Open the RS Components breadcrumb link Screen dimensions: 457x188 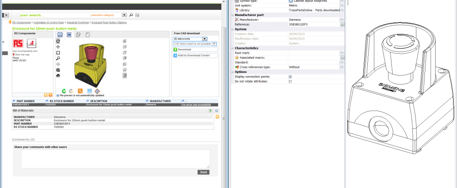point(21,22)
